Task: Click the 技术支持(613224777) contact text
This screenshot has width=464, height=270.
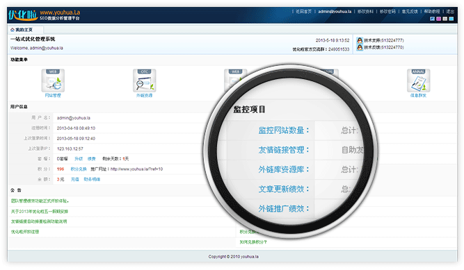Action: point(384,40)
